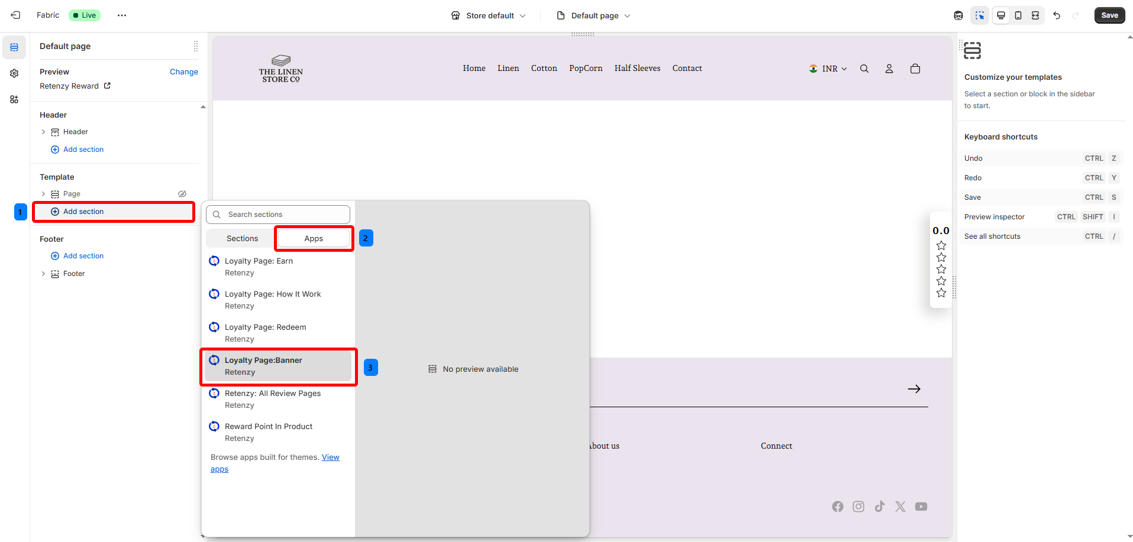This screenshot has width=1133, height=542.
Task: Click the account profile icon
Action: click(889, 69)
